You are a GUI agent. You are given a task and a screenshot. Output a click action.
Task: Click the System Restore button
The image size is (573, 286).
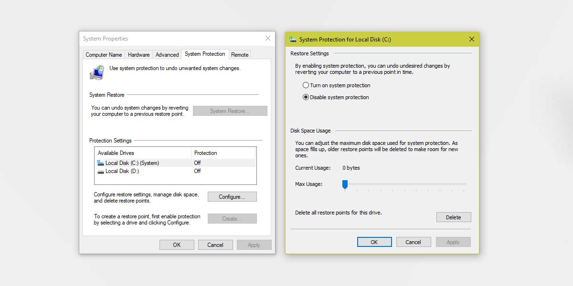pos(230,111)
